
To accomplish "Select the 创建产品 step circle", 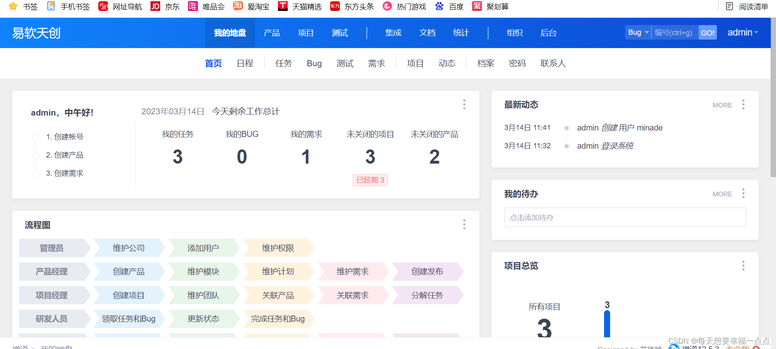I will [36, 155].
